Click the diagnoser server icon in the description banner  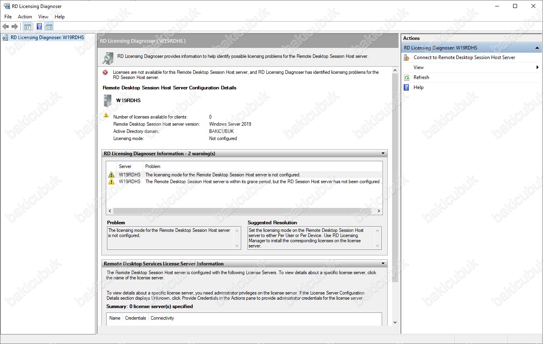click(108, 58)
